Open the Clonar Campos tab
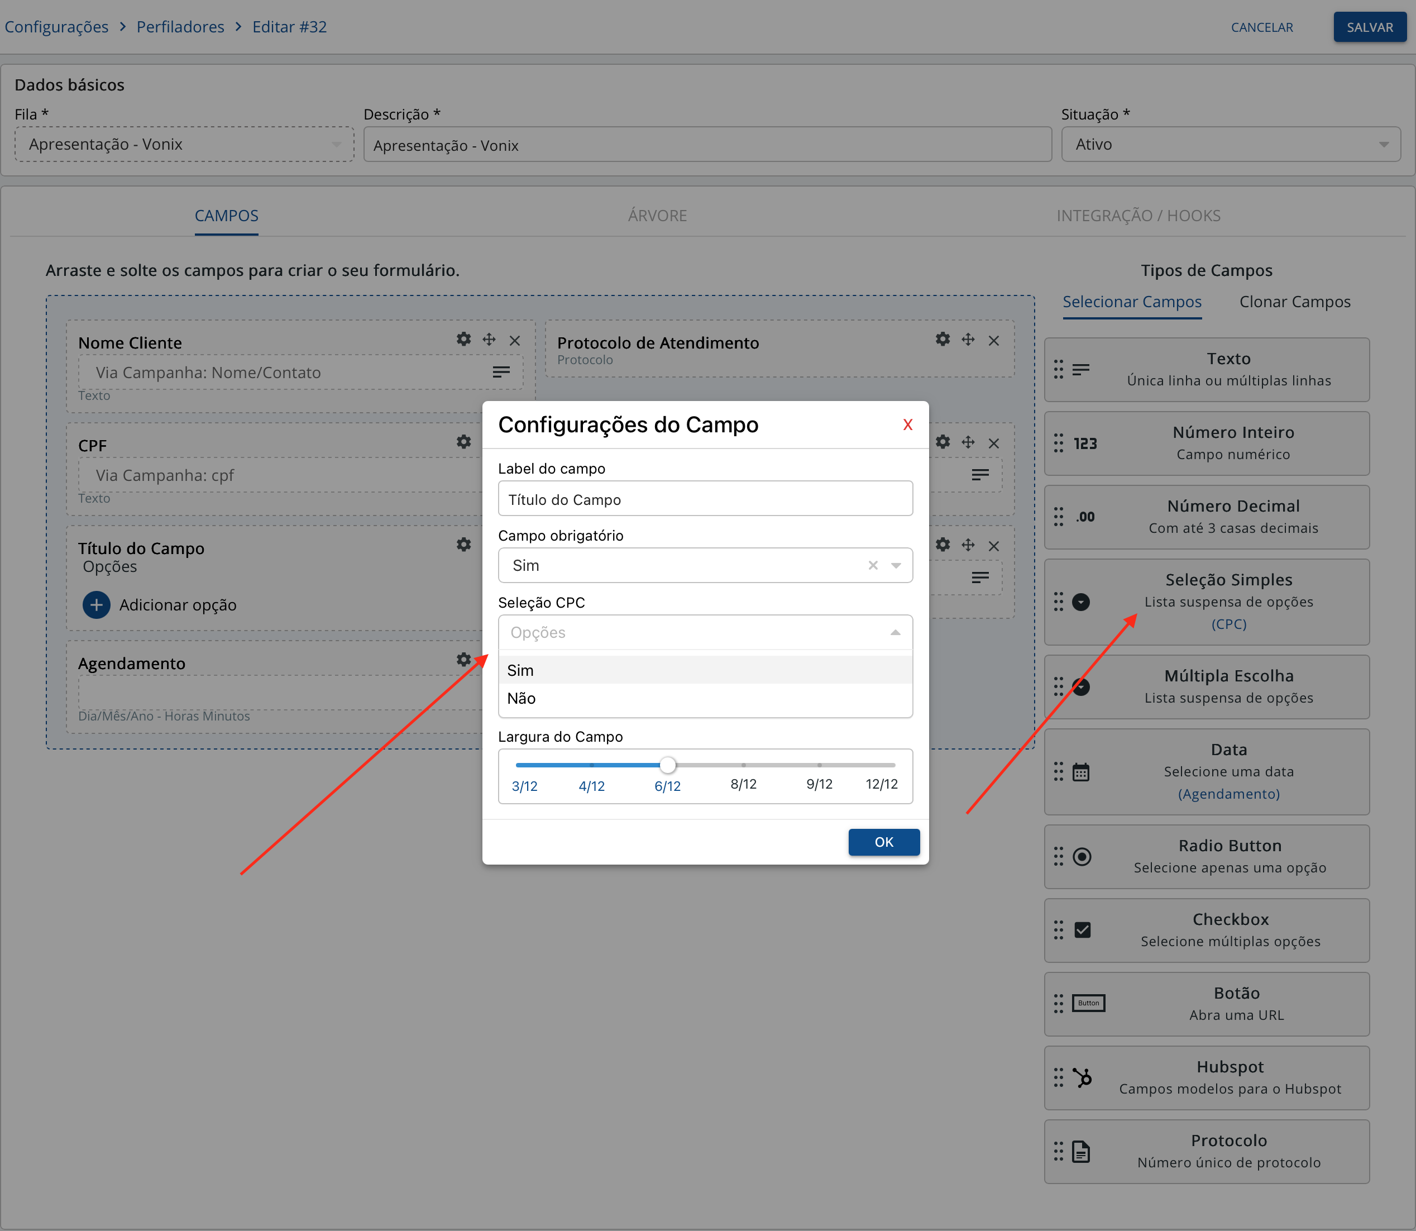 [x=1294, y=302]
